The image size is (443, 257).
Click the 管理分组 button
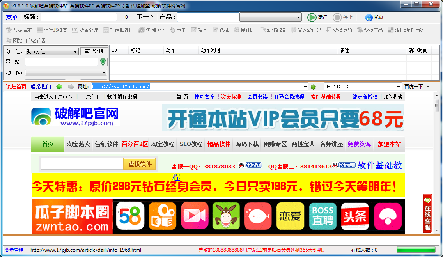[x=94, y=51]
